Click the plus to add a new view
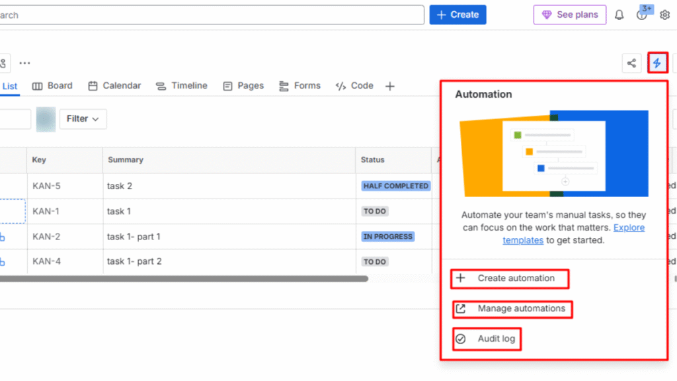This screenshot has height=381, width=677. [389, 86]
